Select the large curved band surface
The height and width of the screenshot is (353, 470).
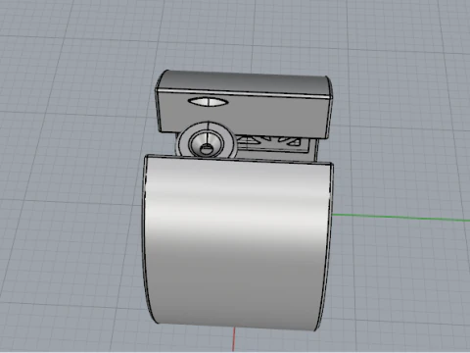(238, 242)
